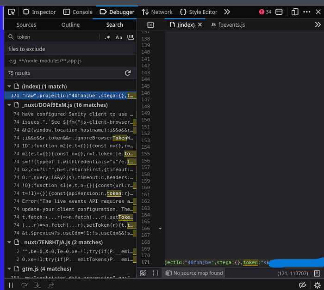The image size is (324, 290).
Task: Toggle whole word match option
Action: coord(131,37)
